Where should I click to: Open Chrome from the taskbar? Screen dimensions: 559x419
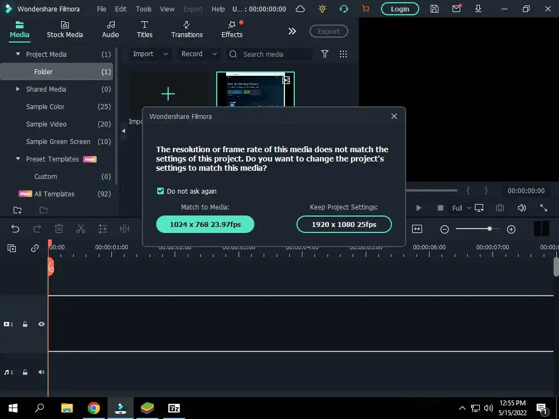click(94, 408)
